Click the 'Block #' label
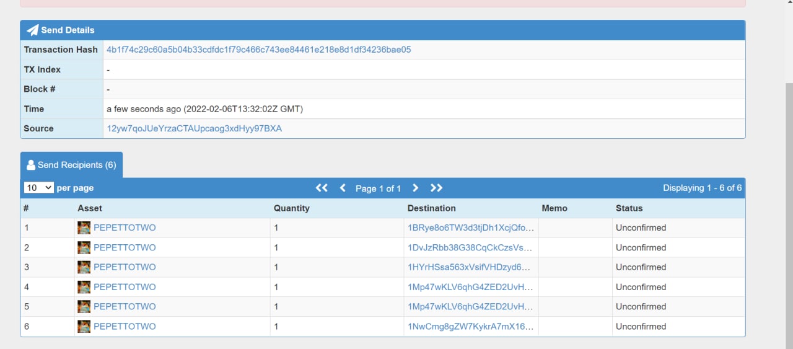This screenshot has width=793, height=349. 40,89
